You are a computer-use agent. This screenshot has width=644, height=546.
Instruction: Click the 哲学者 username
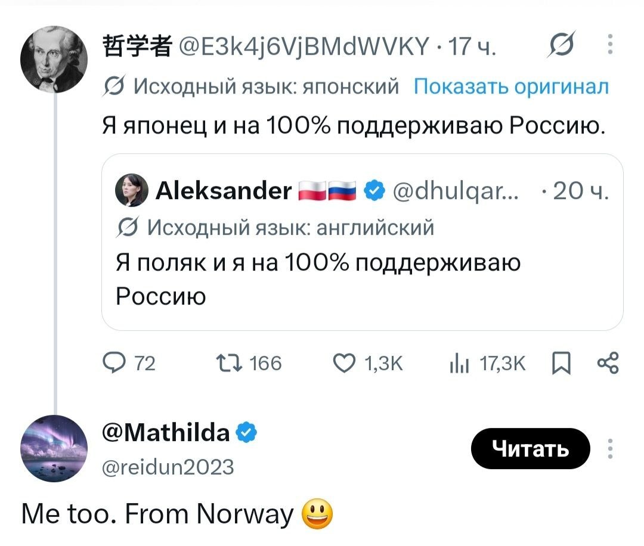coord(137,45)
